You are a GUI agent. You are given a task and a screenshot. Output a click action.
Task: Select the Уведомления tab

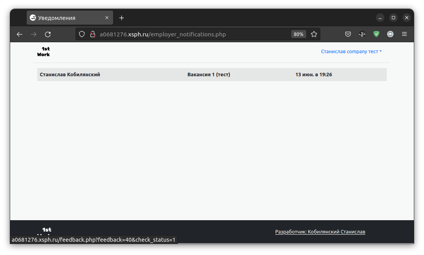(x=70, y=18)
